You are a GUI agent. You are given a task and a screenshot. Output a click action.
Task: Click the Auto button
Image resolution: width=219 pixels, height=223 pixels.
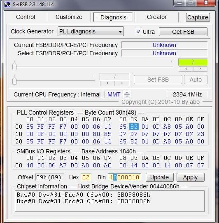196,80
